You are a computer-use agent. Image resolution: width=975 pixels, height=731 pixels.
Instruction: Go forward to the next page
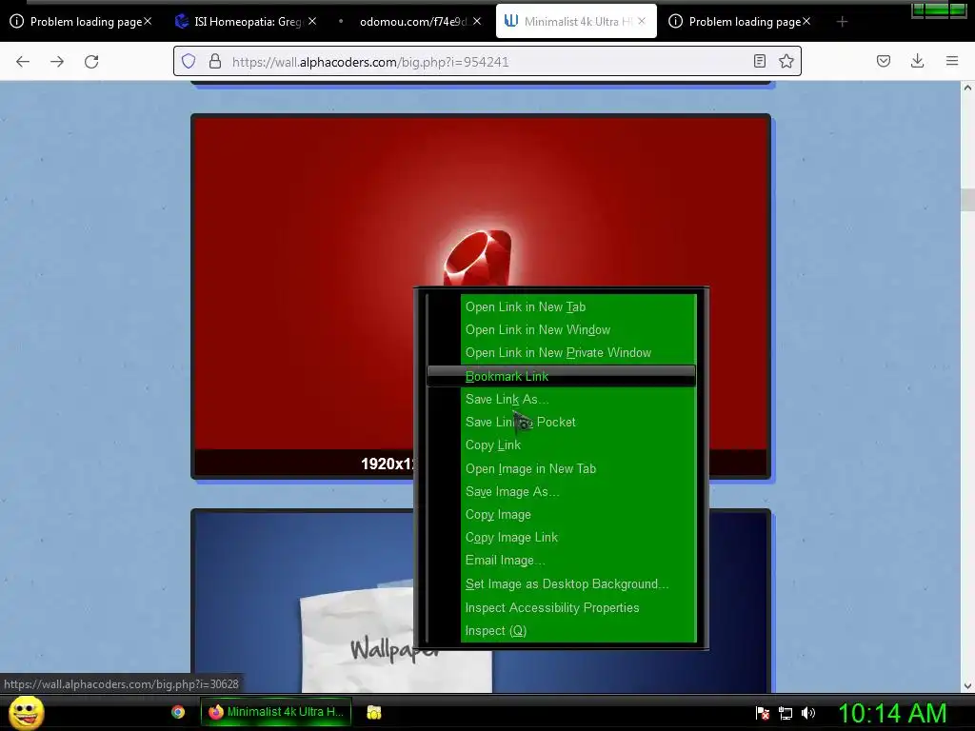tap(57, 62)
